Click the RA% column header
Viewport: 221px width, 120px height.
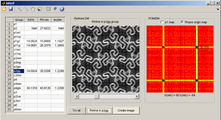coord(31,20)
